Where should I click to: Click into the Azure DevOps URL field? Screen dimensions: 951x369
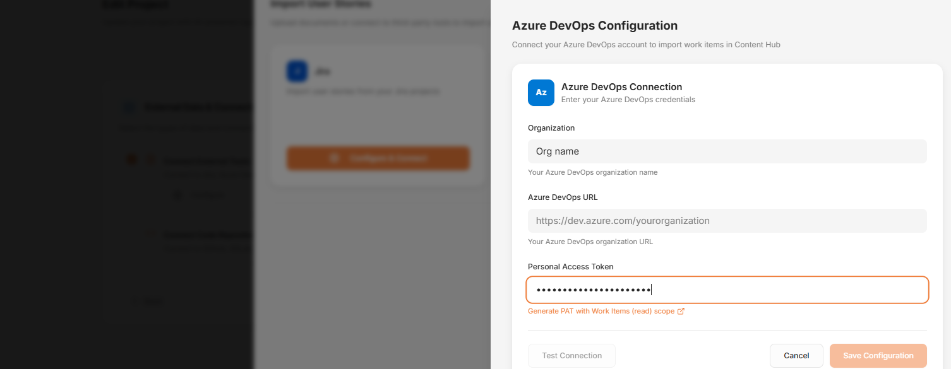click(727, 221)
